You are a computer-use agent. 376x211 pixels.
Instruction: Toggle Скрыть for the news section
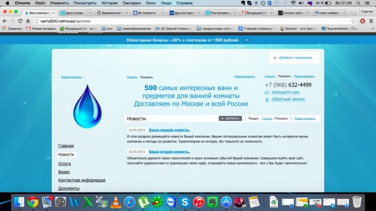[267, 118]
